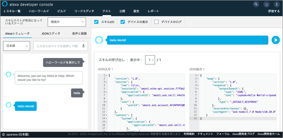This screenshot has height=138, width=283.
Task: Switch to the レポート tab
Action: click(153, 11)
